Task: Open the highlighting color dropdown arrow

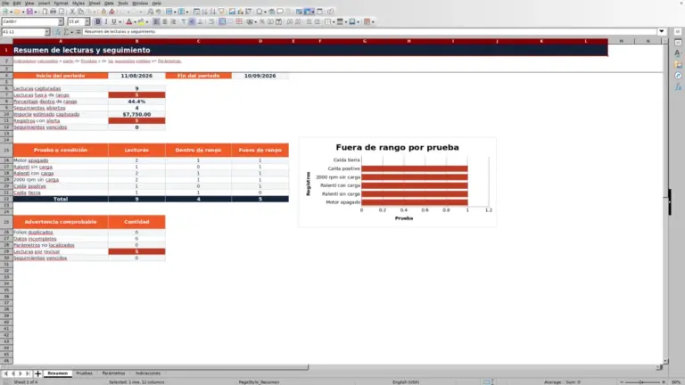Action: click(147, 21)
